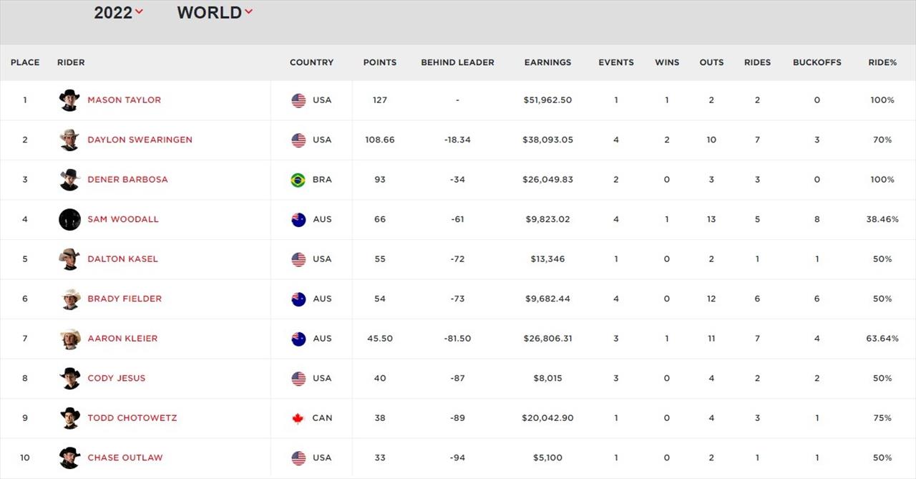Image resolution: width=916 pixels, height=479 pixels.
Task: Click the POINTS column header
Action: coord(380,62)
